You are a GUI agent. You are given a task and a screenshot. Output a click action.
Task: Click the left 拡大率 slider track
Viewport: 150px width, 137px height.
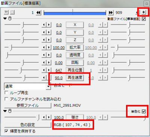point(22,47)
